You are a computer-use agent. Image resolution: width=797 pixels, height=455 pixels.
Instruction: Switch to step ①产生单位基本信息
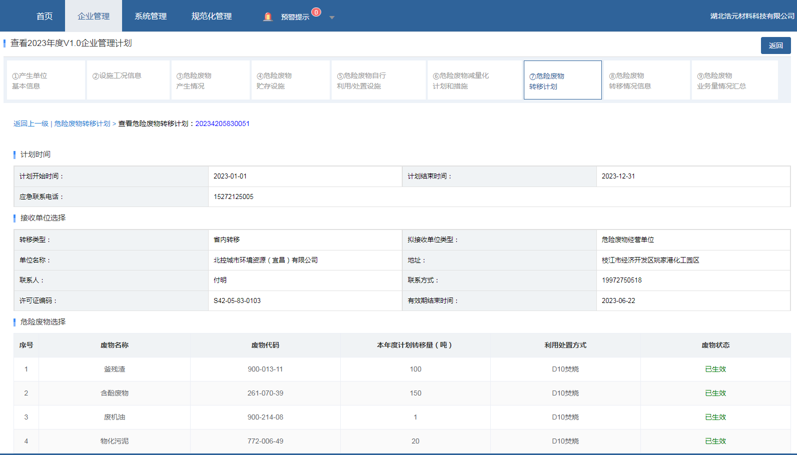[46, 80]
